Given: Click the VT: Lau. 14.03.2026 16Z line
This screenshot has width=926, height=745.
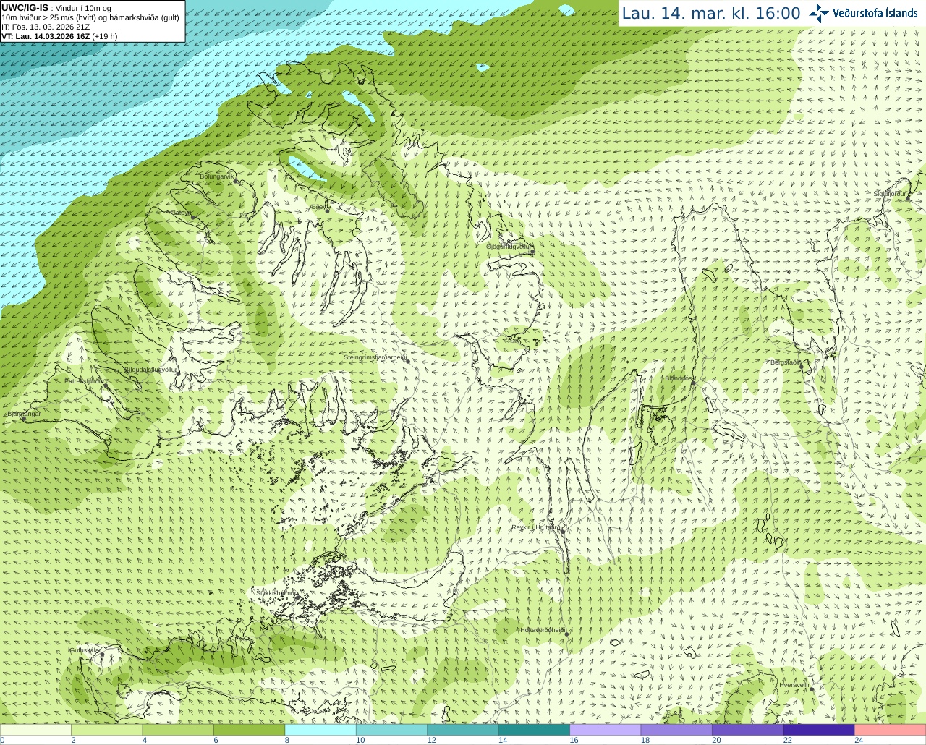Looking at the screenshot, I should click(59, 36).
